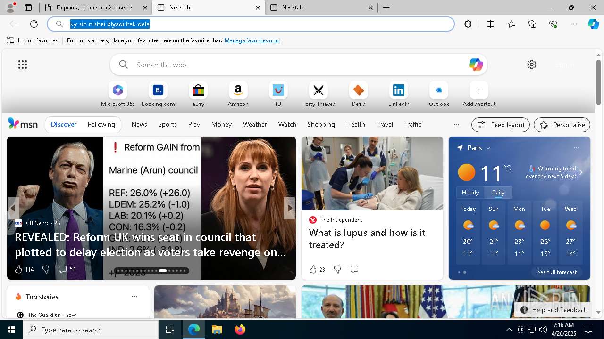Screen dimensions: 604x339
Task: Click Add shortcut plus tile
Action: click(479, 94)
